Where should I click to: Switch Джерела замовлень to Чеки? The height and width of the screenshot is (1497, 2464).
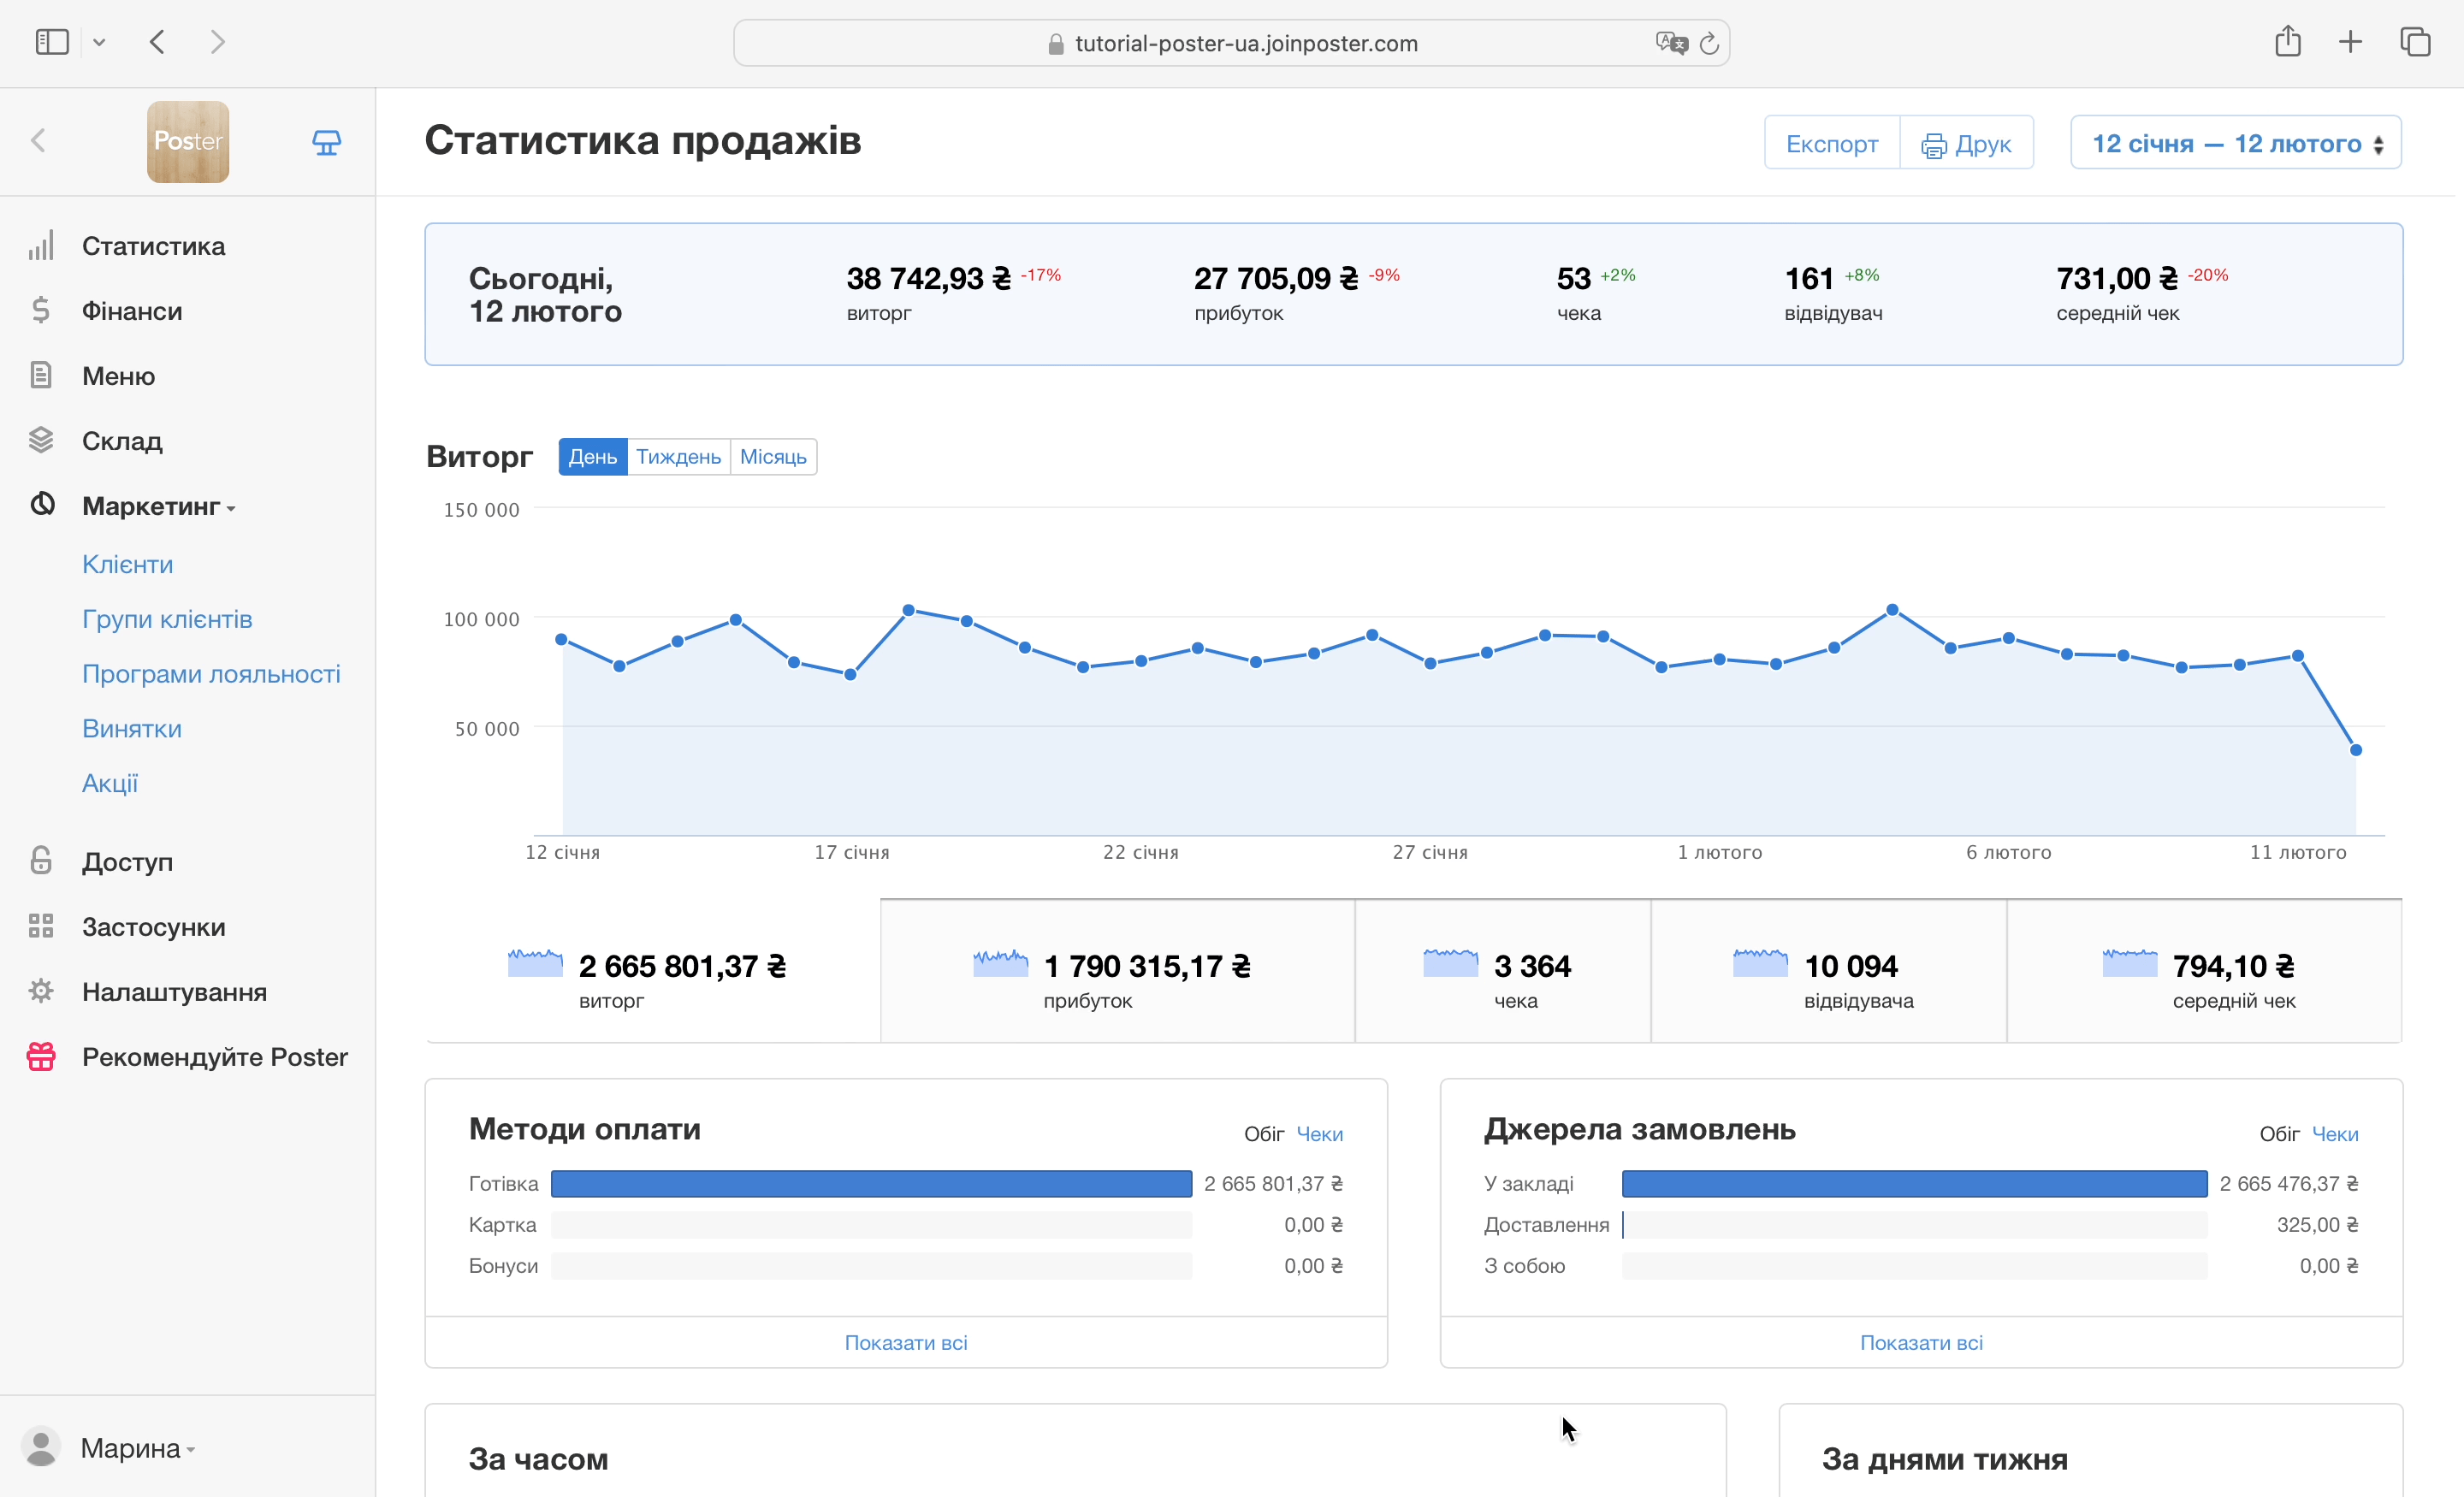[x=2335, y=1134]
